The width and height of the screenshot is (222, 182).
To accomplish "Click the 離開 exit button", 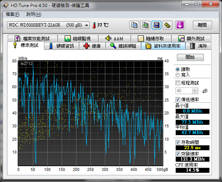I will coord(202,25).
